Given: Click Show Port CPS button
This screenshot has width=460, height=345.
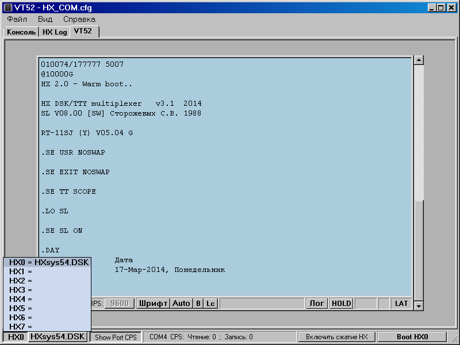Looking at the screenshot, I should [116, 337].
